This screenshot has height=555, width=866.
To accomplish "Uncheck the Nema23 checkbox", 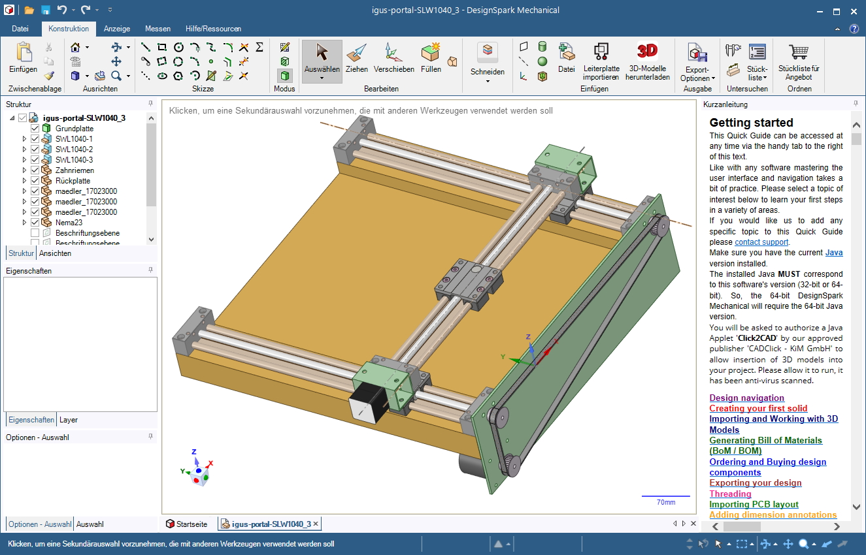I will 35,223.
